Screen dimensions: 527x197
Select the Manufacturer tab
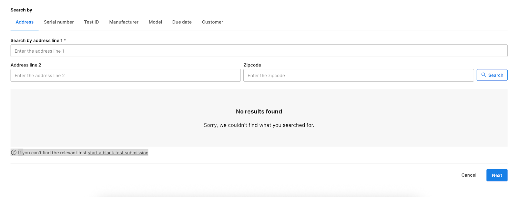[124, 22]
